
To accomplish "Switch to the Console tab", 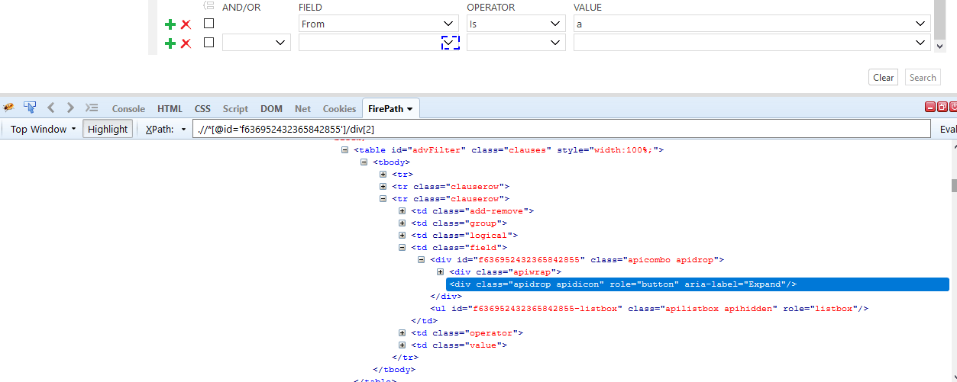I will pyautogui.click(x=128, y=108).
